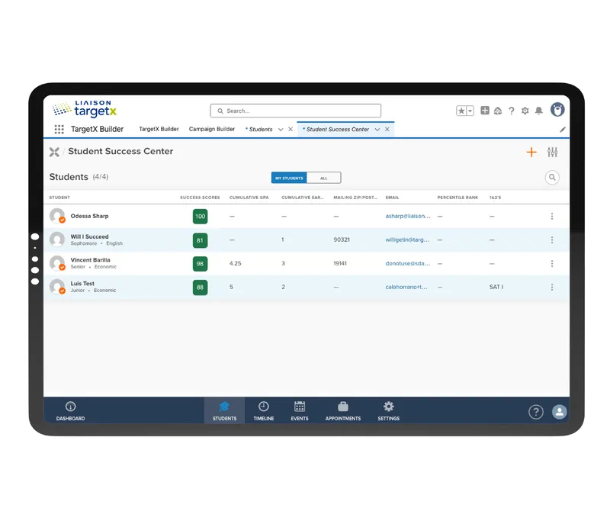Open Appointments briefcase icon
610x508 pixels.
pyautogui.click(x=342, y=407)
